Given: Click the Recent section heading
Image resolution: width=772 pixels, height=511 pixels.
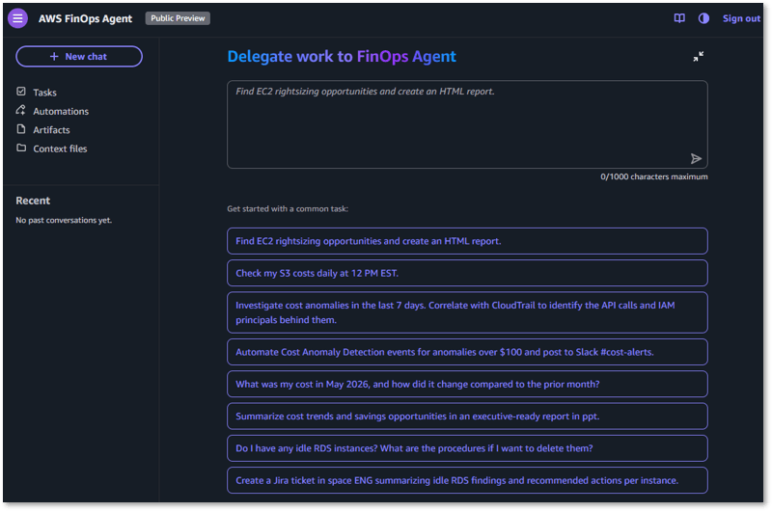Looking at the screenshot, I should pyautogui.click(x=33, y=201).
